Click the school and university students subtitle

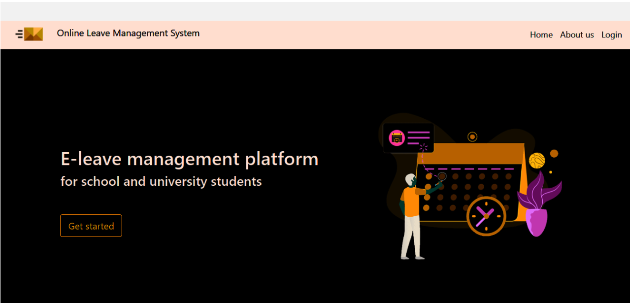click(x=161, y=181)
